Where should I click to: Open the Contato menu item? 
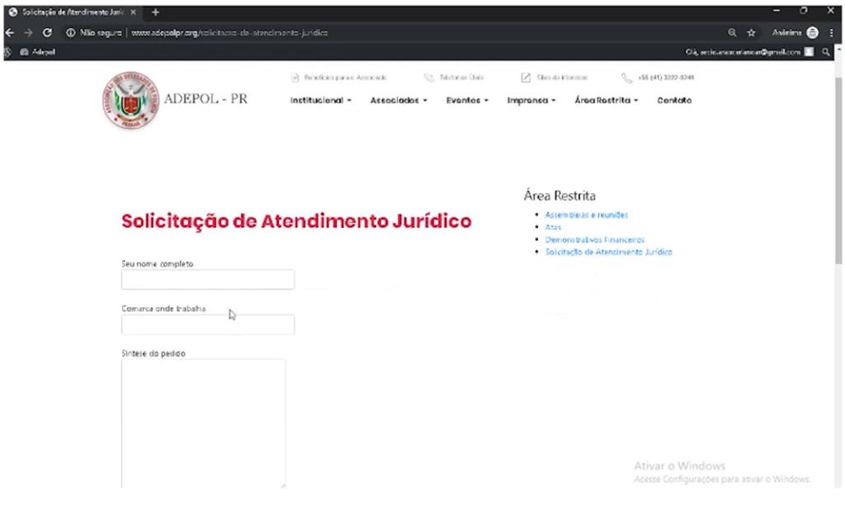tap(674, 101)
